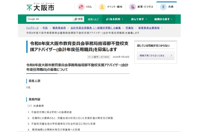The image size is (199, 132).
Task: Click the main page title heading
Action: (x=79, y=47)
